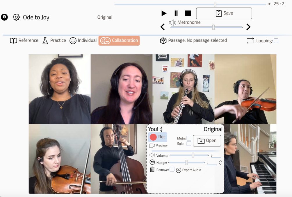
Task: Switch to the Practice tab
Action: pyautogui.click(x=54, y=40)
